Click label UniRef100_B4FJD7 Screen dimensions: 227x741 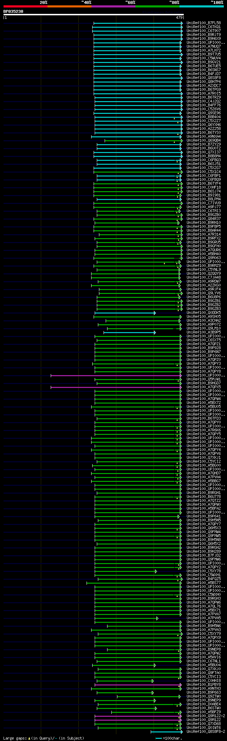coord(204,74)
